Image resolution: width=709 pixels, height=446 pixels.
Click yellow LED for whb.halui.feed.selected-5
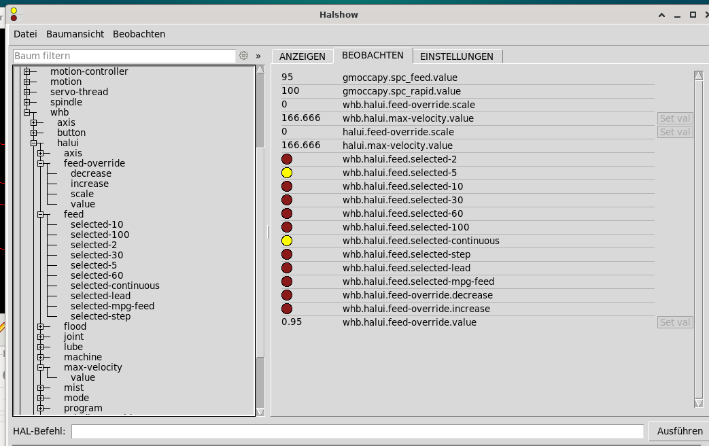click(x=287, y=173)
